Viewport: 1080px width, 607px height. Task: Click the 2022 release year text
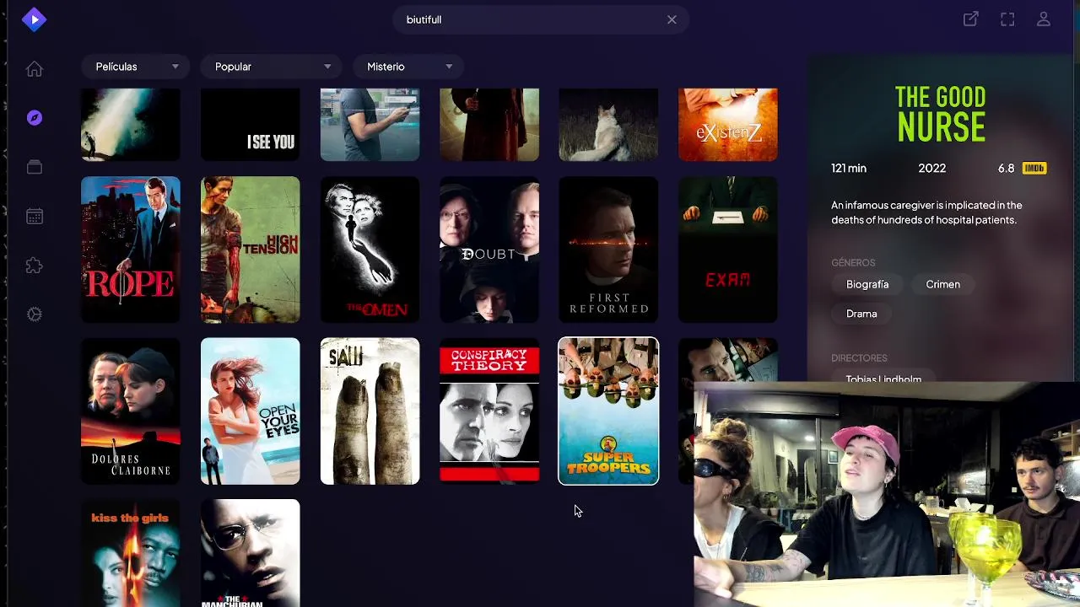click(932, 168)
